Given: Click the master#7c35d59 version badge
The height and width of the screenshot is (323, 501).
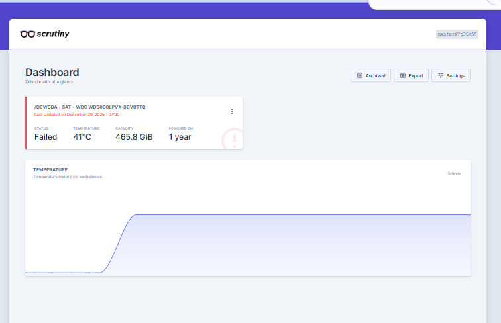Looking at the screenshot, I should click(x=457, y=34).
